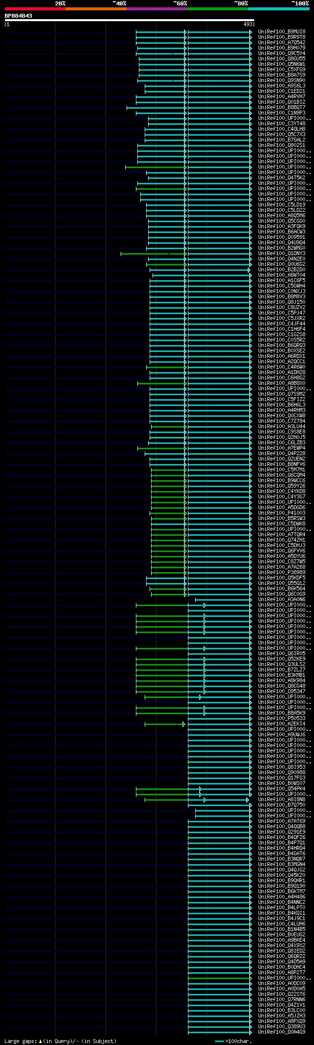The image size is (314, 1045).
Task: Click hit label UniRef100_A4RHM3
Action: coord(282,410)
